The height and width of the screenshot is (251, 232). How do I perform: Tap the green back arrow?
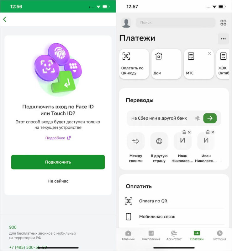5,19
